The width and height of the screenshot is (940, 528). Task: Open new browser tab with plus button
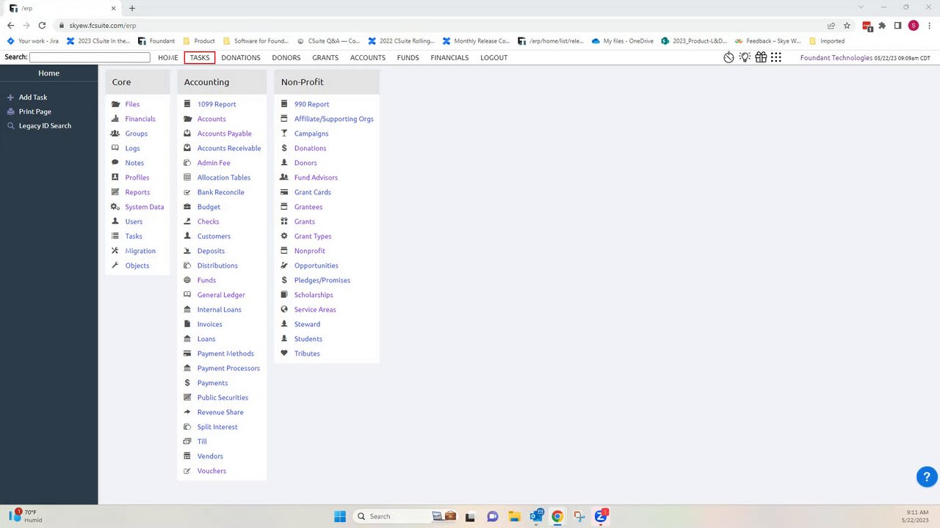point(132,8)
